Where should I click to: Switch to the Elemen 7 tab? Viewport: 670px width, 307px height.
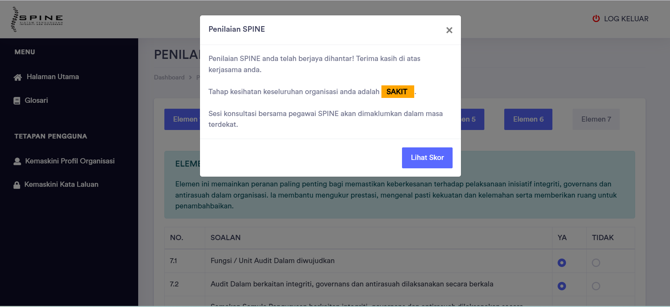coord(596,119)
